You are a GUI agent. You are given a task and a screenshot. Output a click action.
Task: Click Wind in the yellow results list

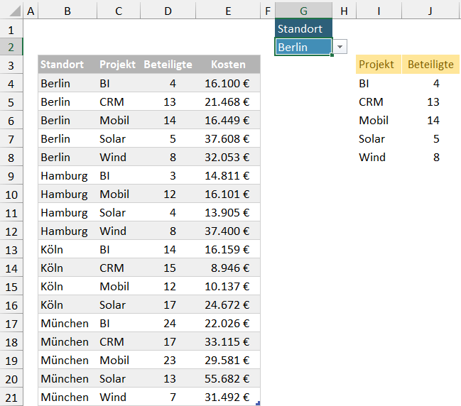[x=379, y=157]
